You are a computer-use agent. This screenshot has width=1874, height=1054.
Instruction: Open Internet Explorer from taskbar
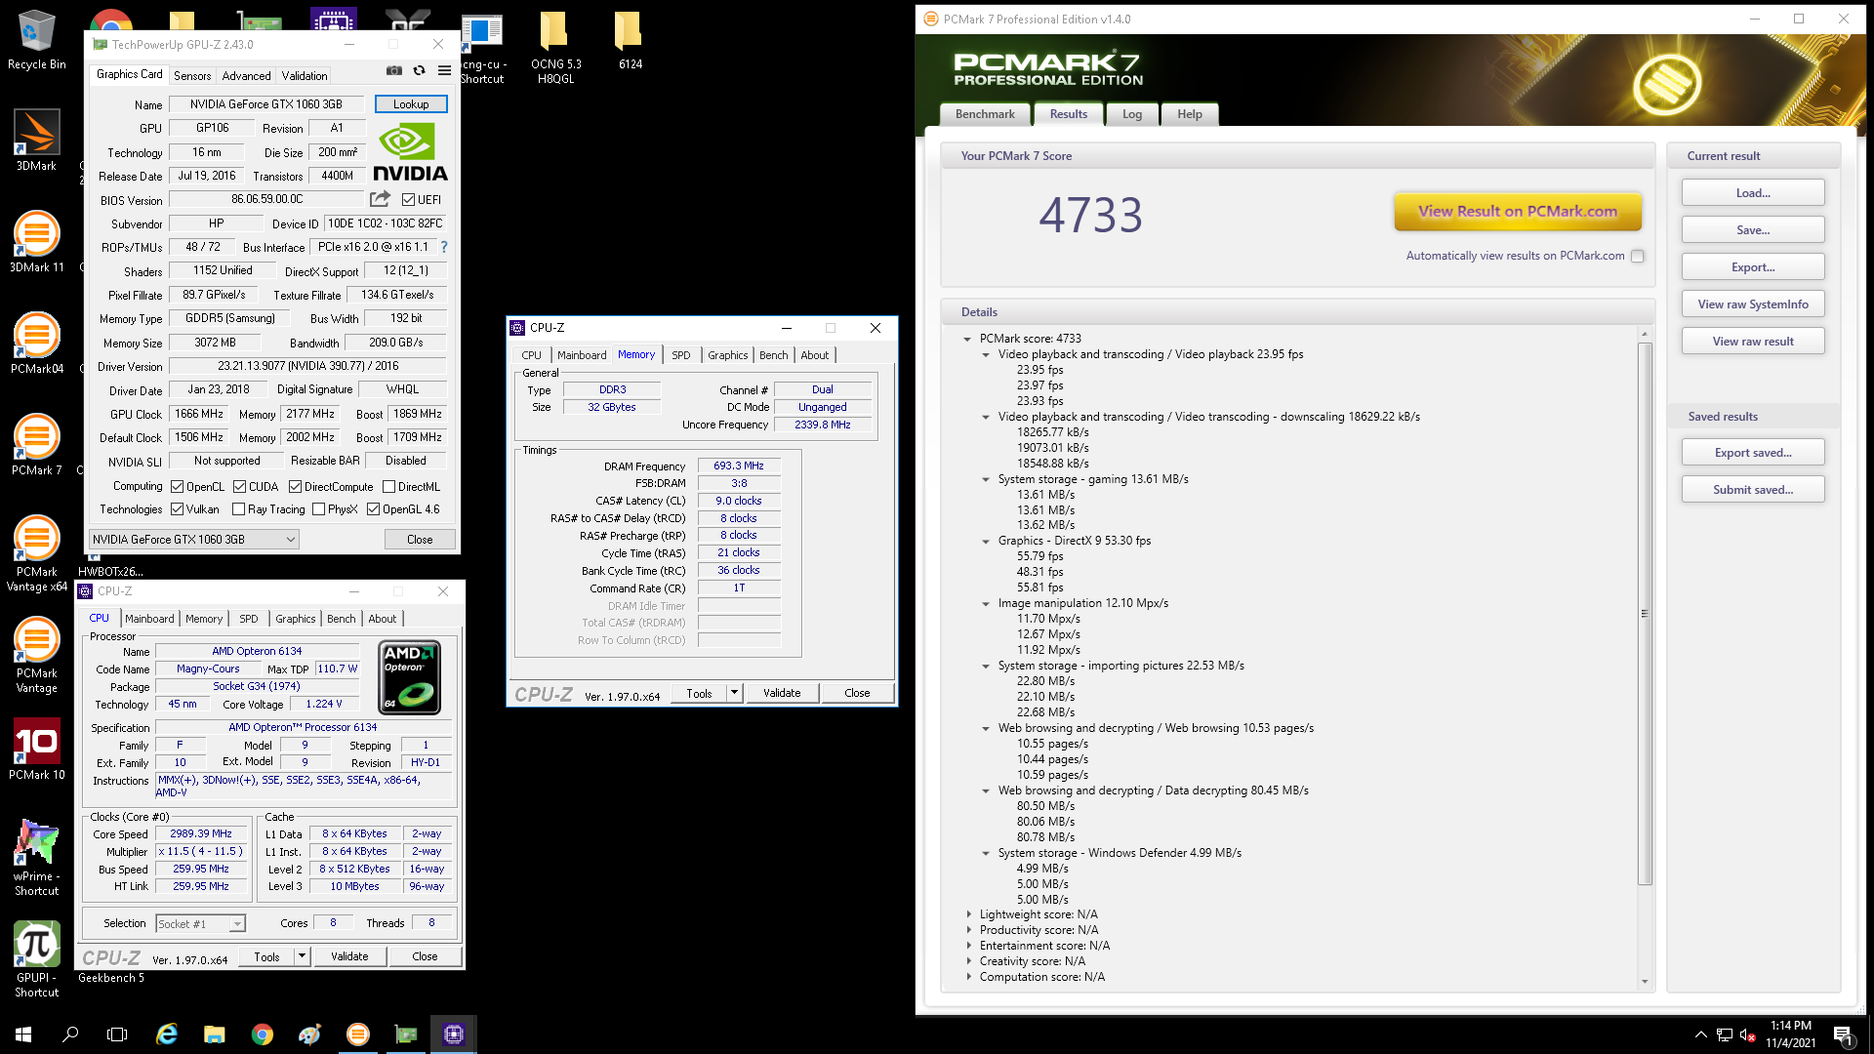(167, 1034)
